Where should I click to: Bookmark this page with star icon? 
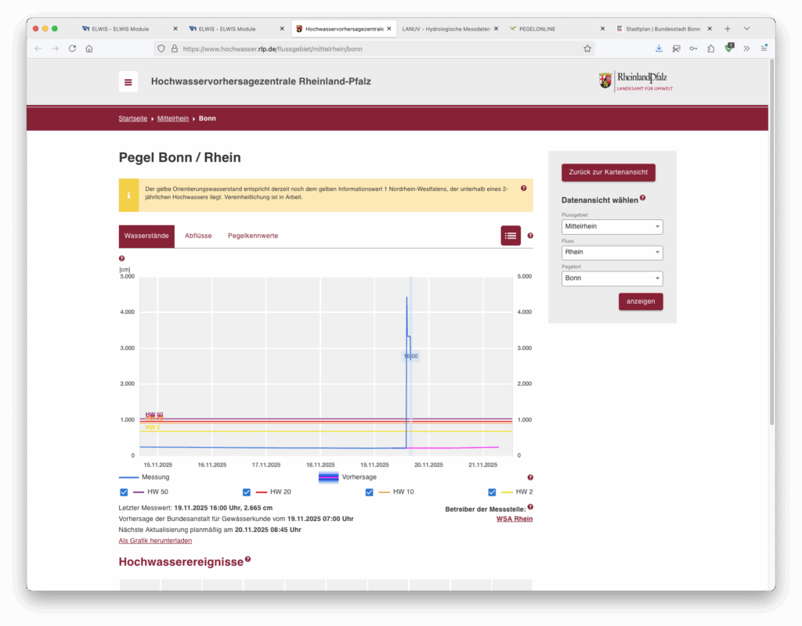point(587,49)
